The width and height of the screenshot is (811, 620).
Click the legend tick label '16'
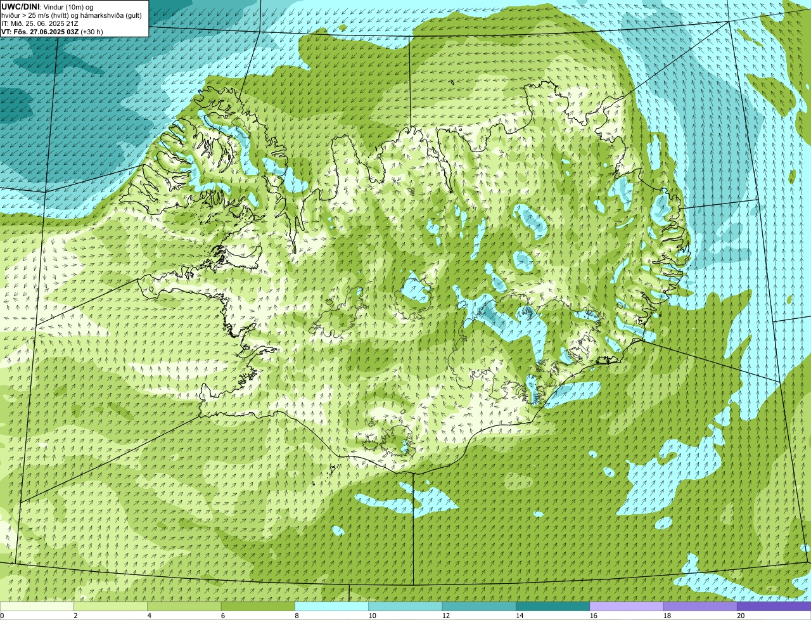point(593,616)
